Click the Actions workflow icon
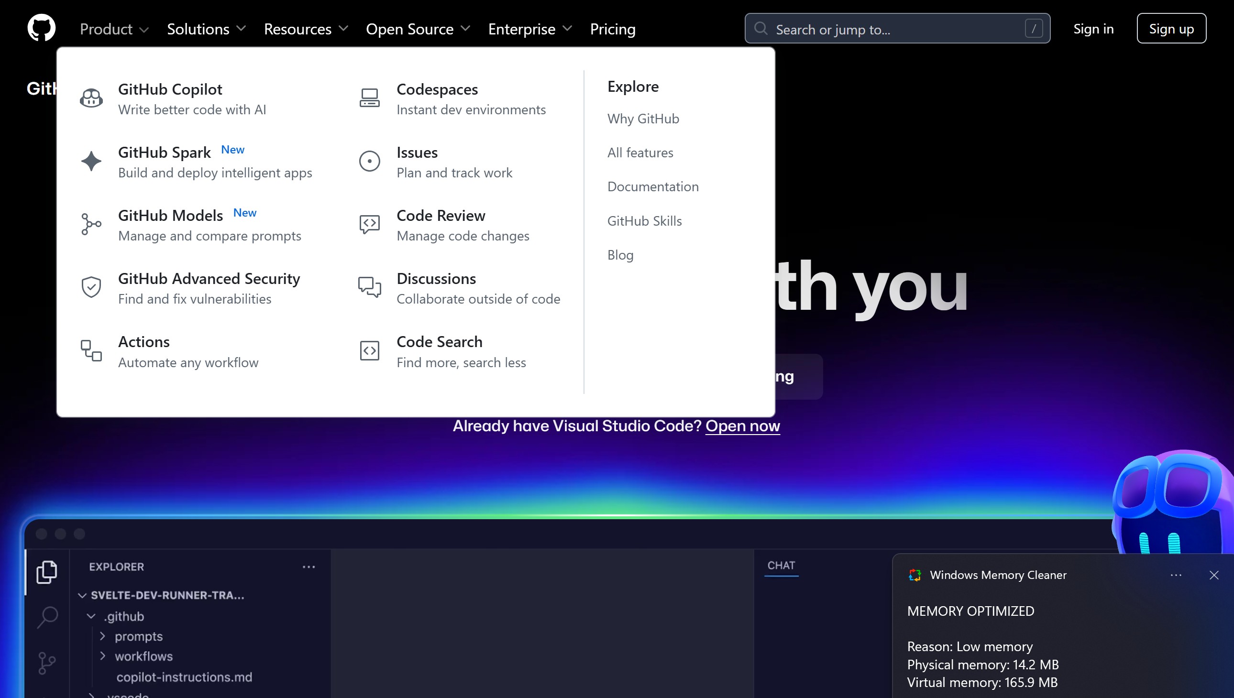The image size is (1234, 698). pos(91,351)
